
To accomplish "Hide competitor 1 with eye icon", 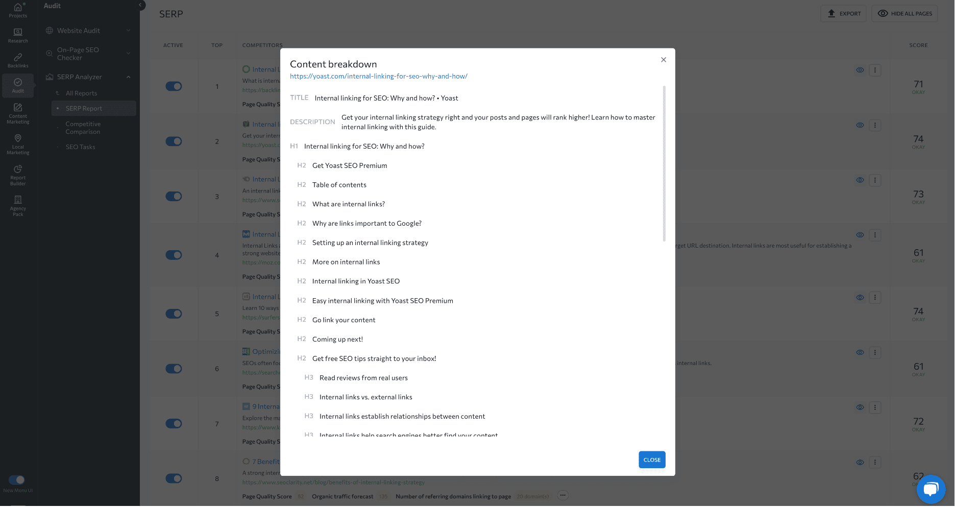I will (860, 70).
